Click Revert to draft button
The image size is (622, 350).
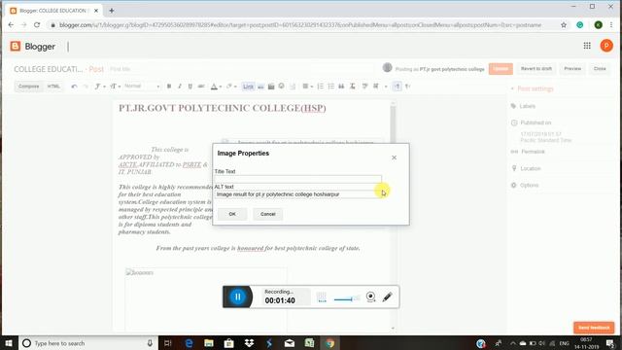536,69
